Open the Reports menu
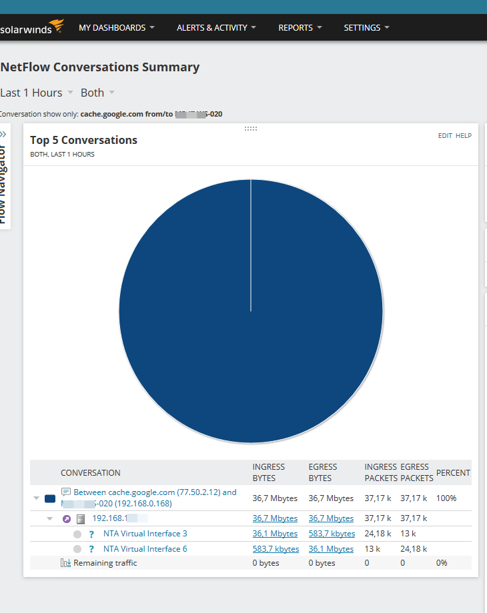487x613 pixels. click(x=300, y=28)
